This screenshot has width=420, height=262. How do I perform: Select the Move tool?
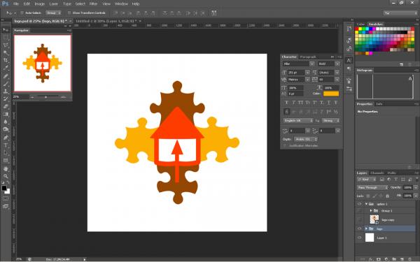pos(6,29)
